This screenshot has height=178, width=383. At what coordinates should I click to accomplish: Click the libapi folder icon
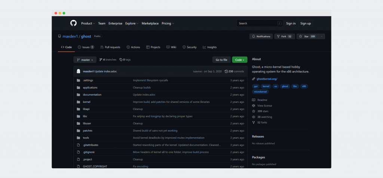pyautogui.click(x=79, y=109)
